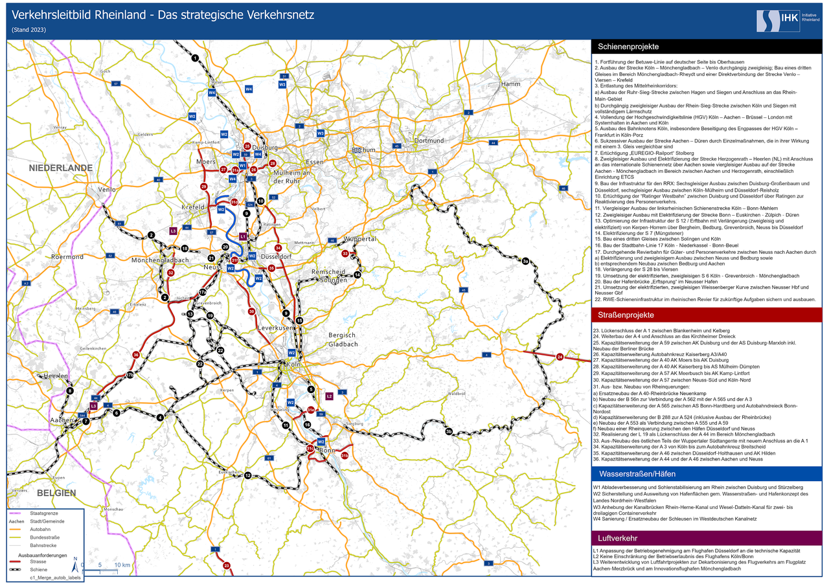Image resolution: width=829 pixels, height=586 pixels.
Task: Click rail marker 3b near Waldbröl
Action: pyautogui.click(x=448, y=431)
